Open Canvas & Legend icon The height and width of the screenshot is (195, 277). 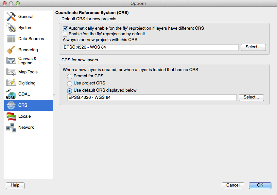[11, 61]
